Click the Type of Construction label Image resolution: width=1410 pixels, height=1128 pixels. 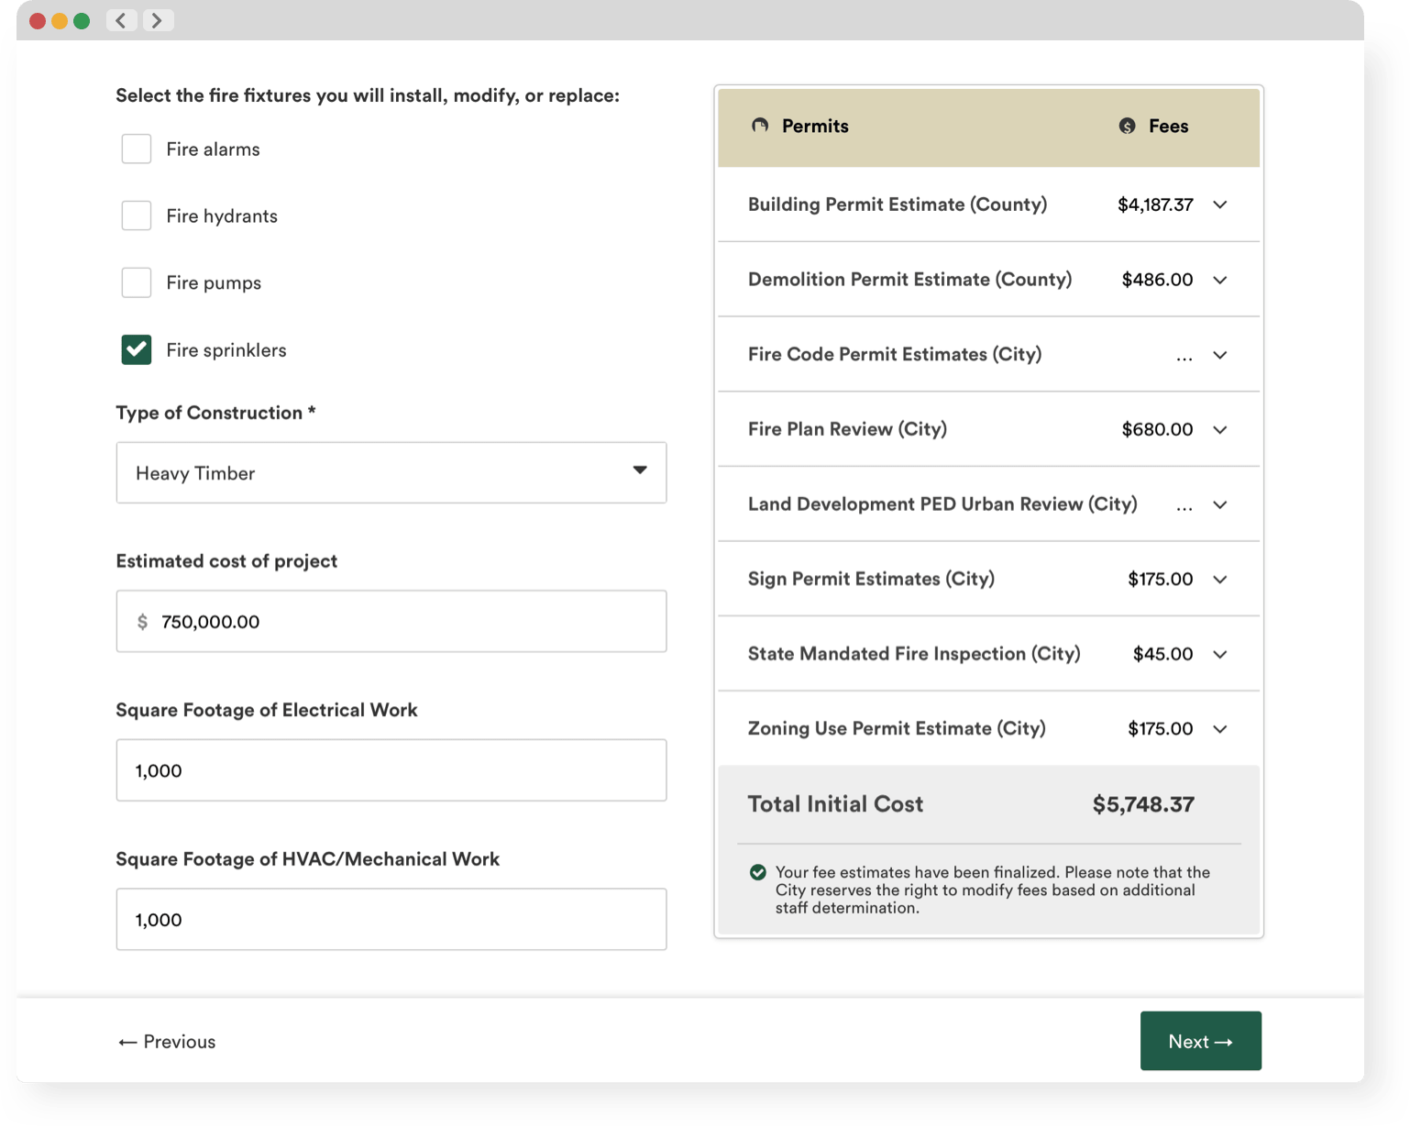pyautogui.click(x=215, y=413)
